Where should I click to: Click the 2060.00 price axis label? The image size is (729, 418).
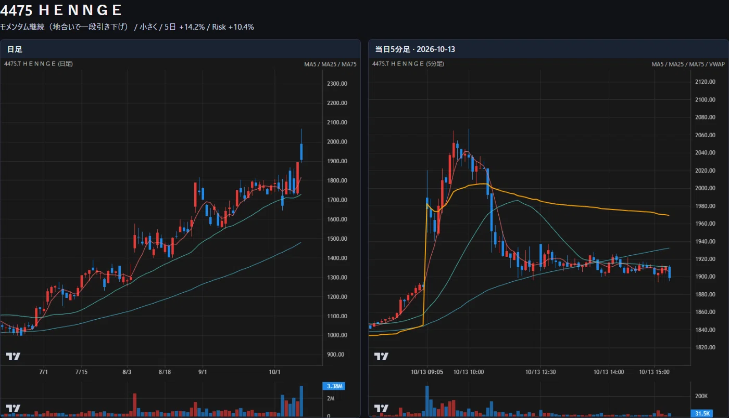(706, 135)
